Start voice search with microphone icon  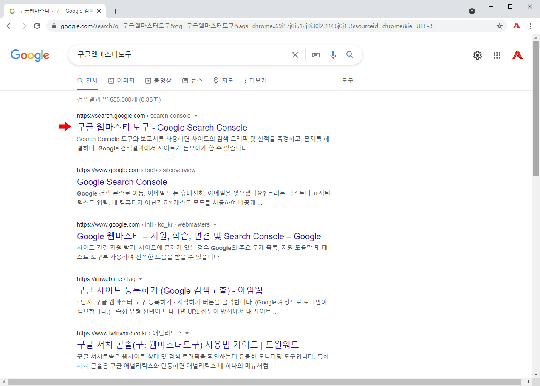(333, 55)
